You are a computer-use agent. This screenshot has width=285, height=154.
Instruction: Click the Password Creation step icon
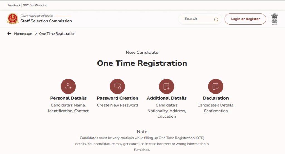coord(117,86)
